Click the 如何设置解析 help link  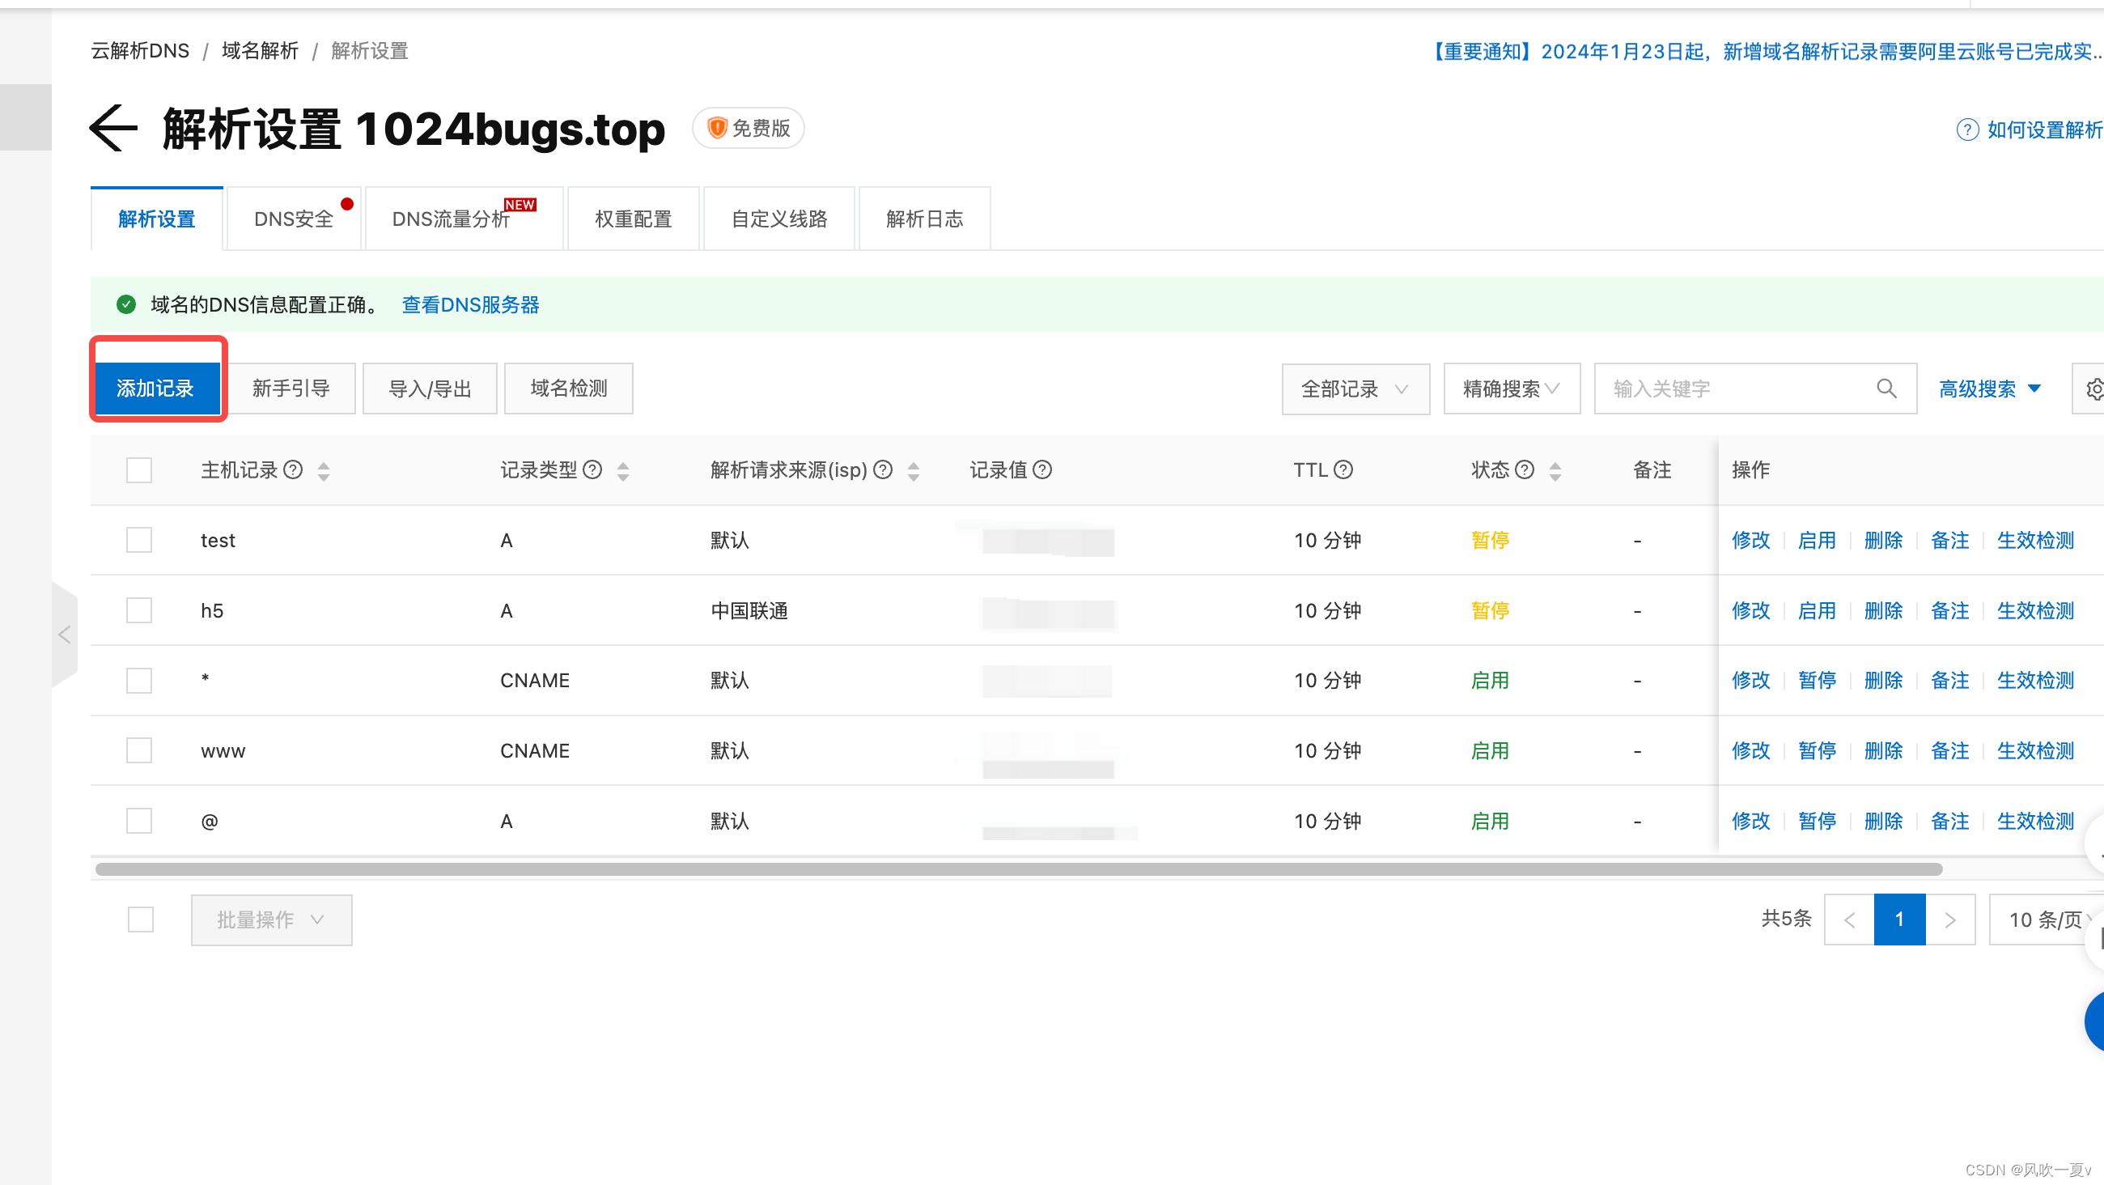click(x=2045, y=130)
